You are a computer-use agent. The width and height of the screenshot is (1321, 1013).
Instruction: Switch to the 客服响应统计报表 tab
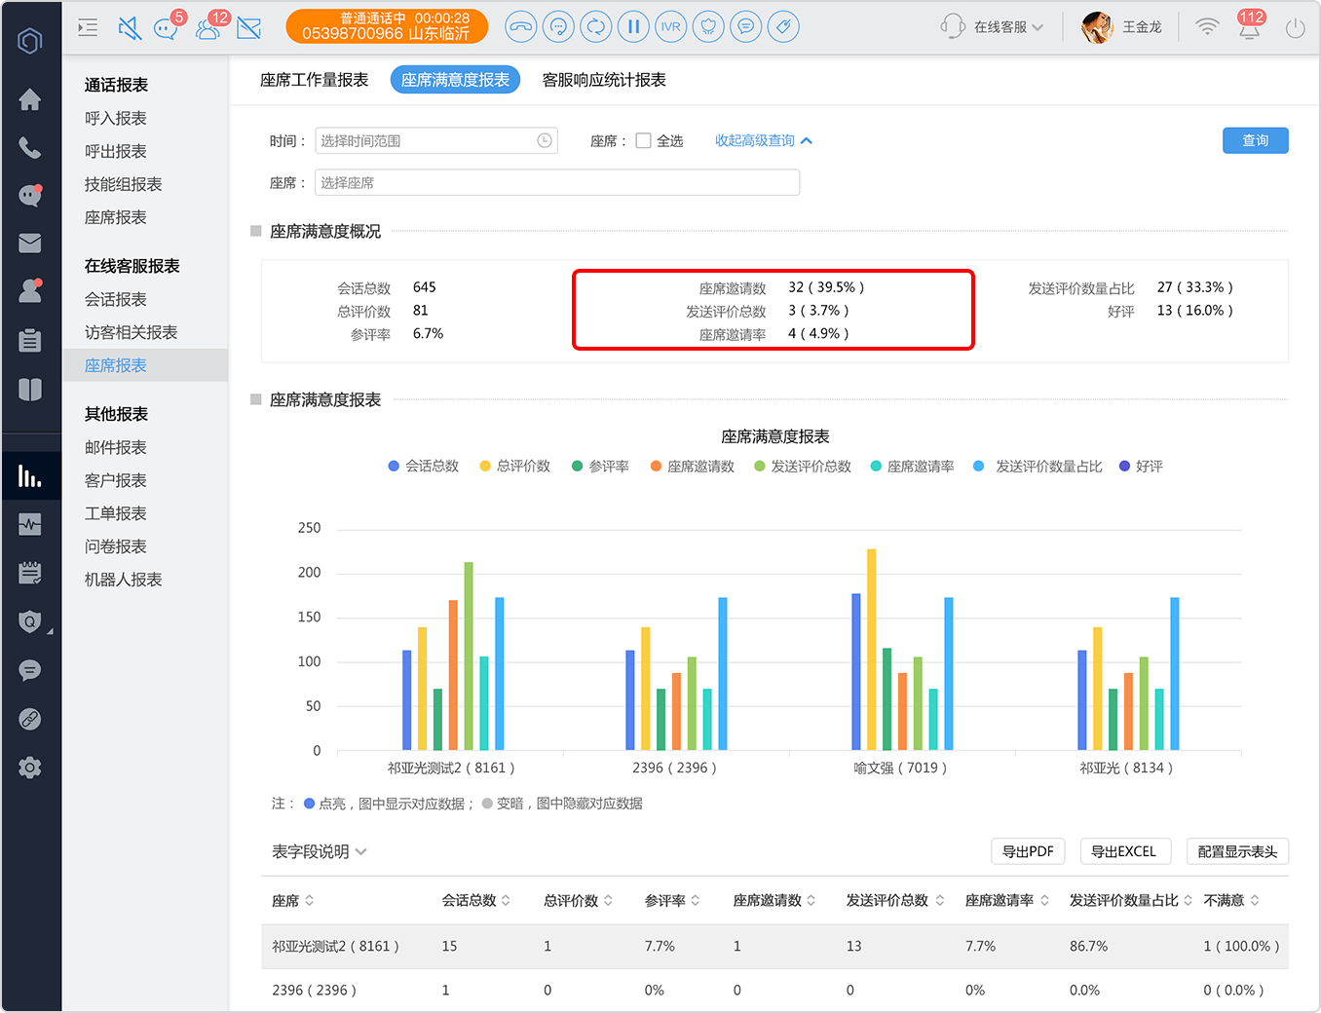[604, 80]
